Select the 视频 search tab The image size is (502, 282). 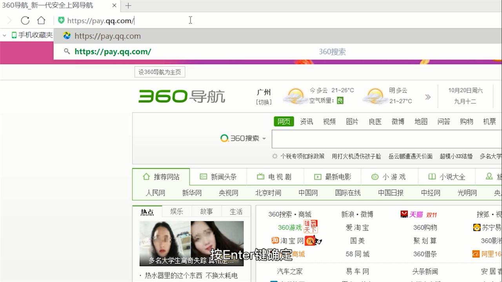(x=329, y=122)
